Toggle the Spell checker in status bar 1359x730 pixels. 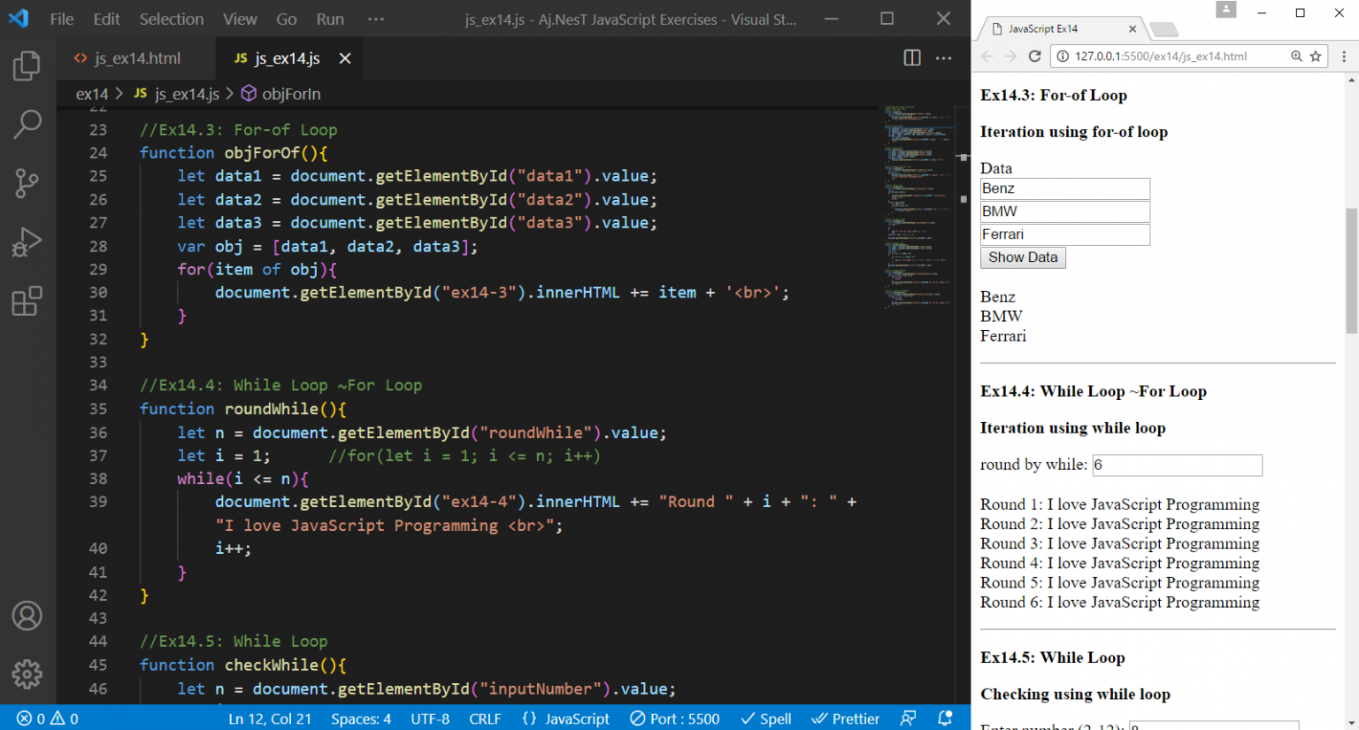766,718
